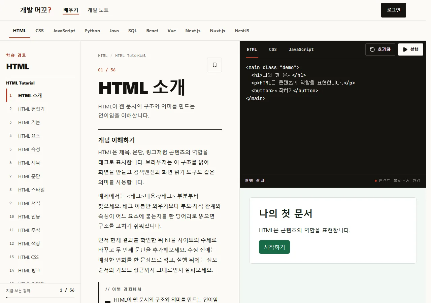Open lesson 3 HTML 기본
The width and height of the screenshot is (431, 303).
click(40, 122)
